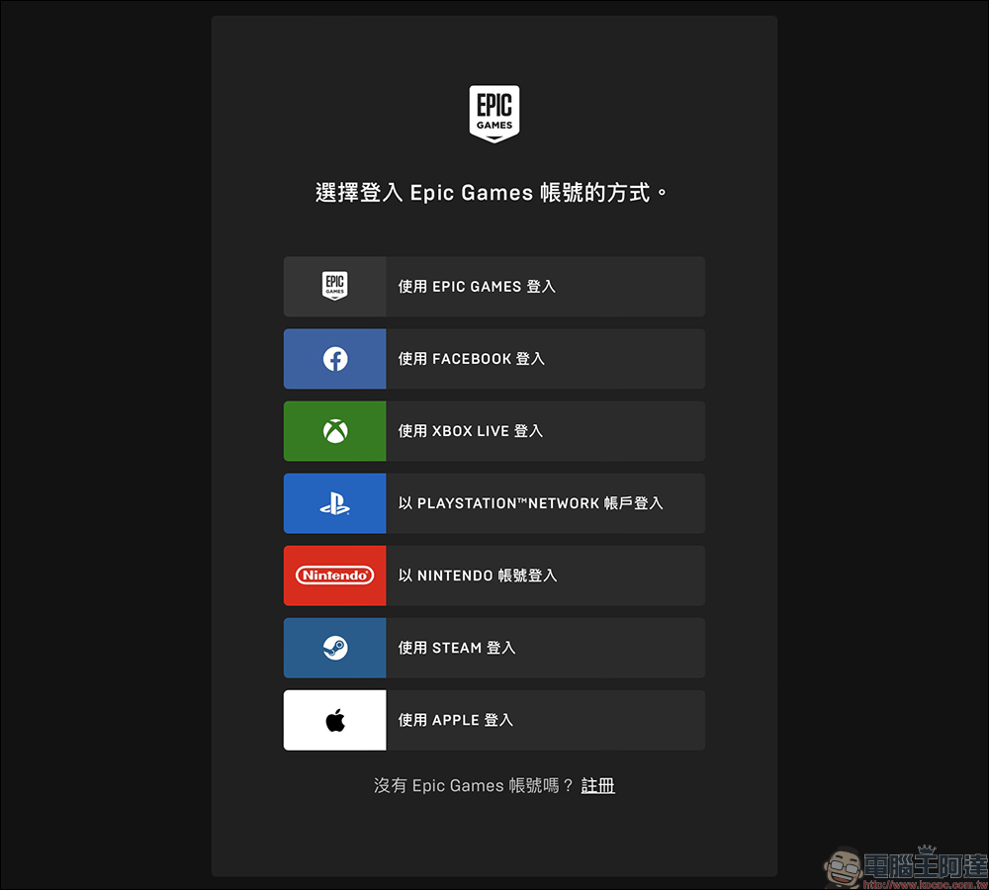Open the 註冊 sign-up link
This screenshot has width=989, height=890.
598,786
